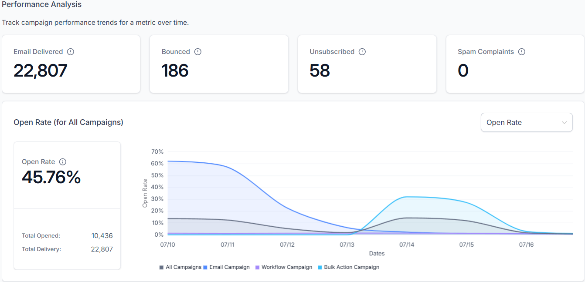Click the Total Delivery value 22,807
This screenshot has height=282, width=585.
pos(102,249)
